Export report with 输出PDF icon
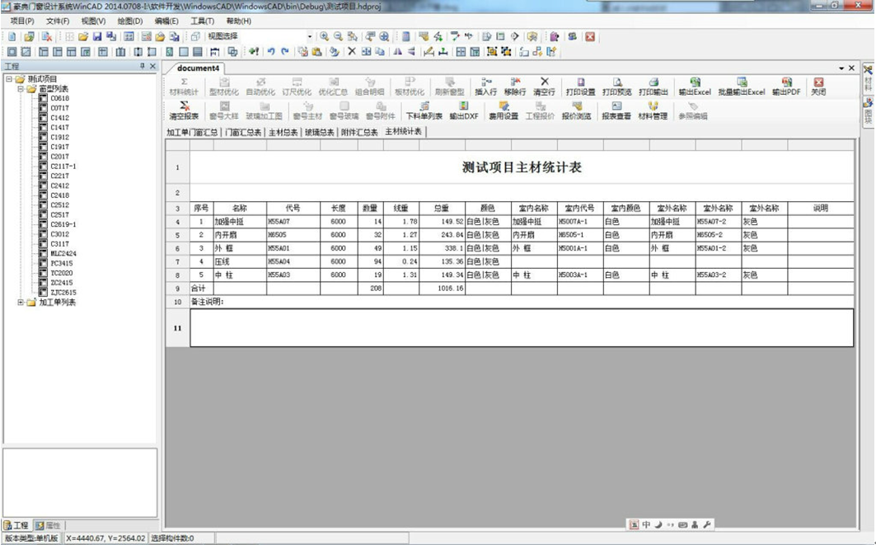The image size is (876, 545). (787, 87)
